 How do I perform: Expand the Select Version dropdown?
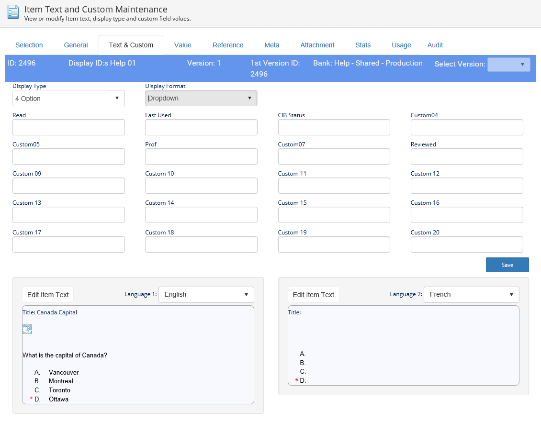[508, 65]
